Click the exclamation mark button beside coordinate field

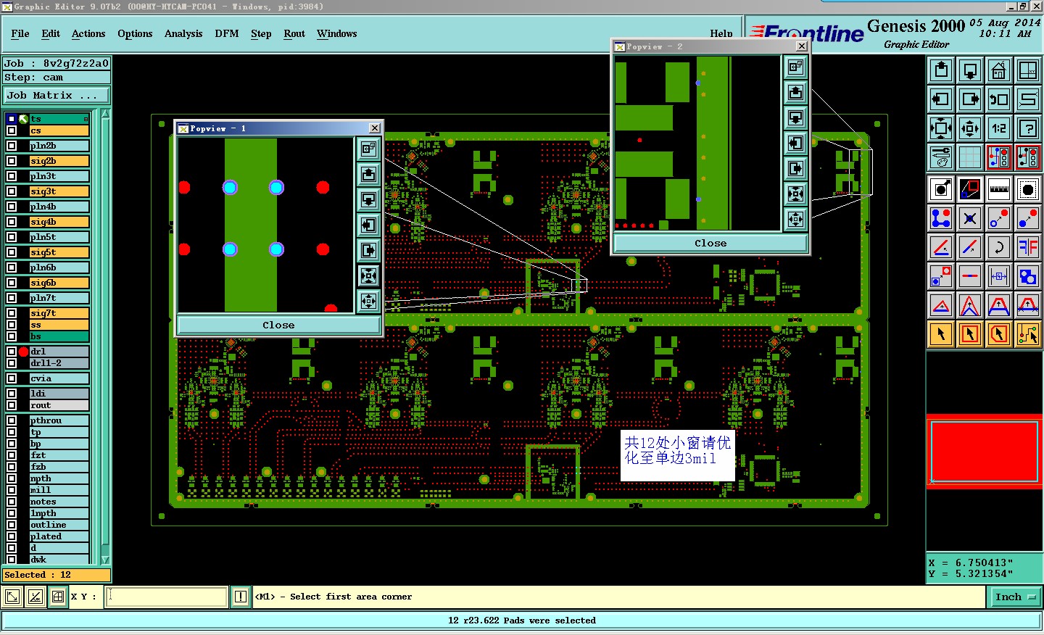click(x=241, y=597)
